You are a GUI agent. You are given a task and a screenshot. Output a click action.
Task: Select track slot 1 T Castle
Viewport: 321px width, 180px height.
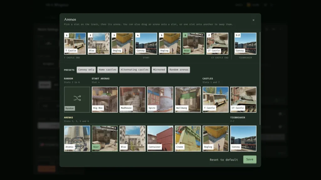(75, 43)
